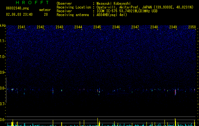Click the 2349 time marker
This screenshot has width=199, height=126.
(x=173, y=27)
